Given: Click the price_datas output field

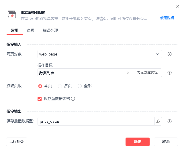Looking at the screenshot, I should coord(96,121).
